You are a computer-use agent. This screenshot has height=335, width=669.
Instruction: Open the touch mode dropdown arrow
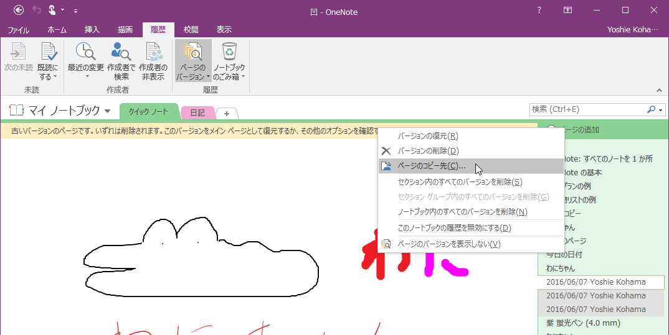63,10
